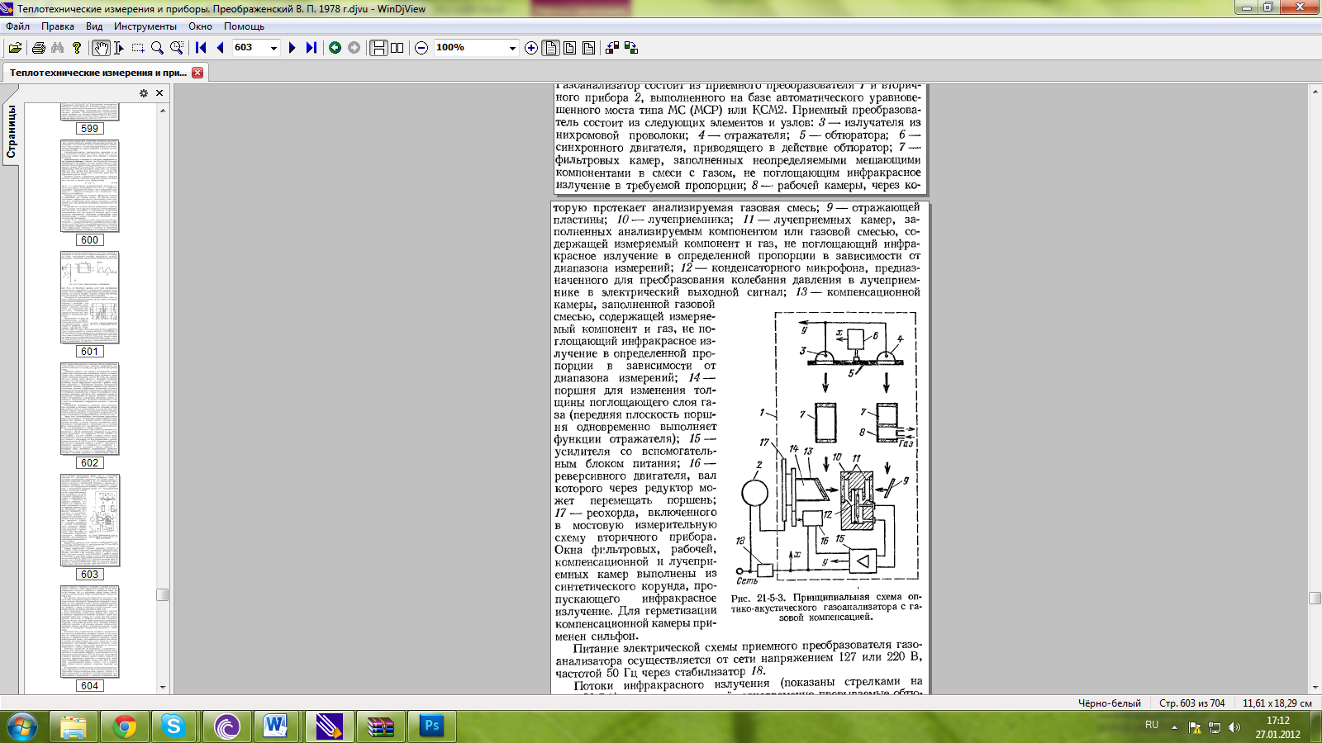Set zoom to actual size page icon

pos(550,48)
